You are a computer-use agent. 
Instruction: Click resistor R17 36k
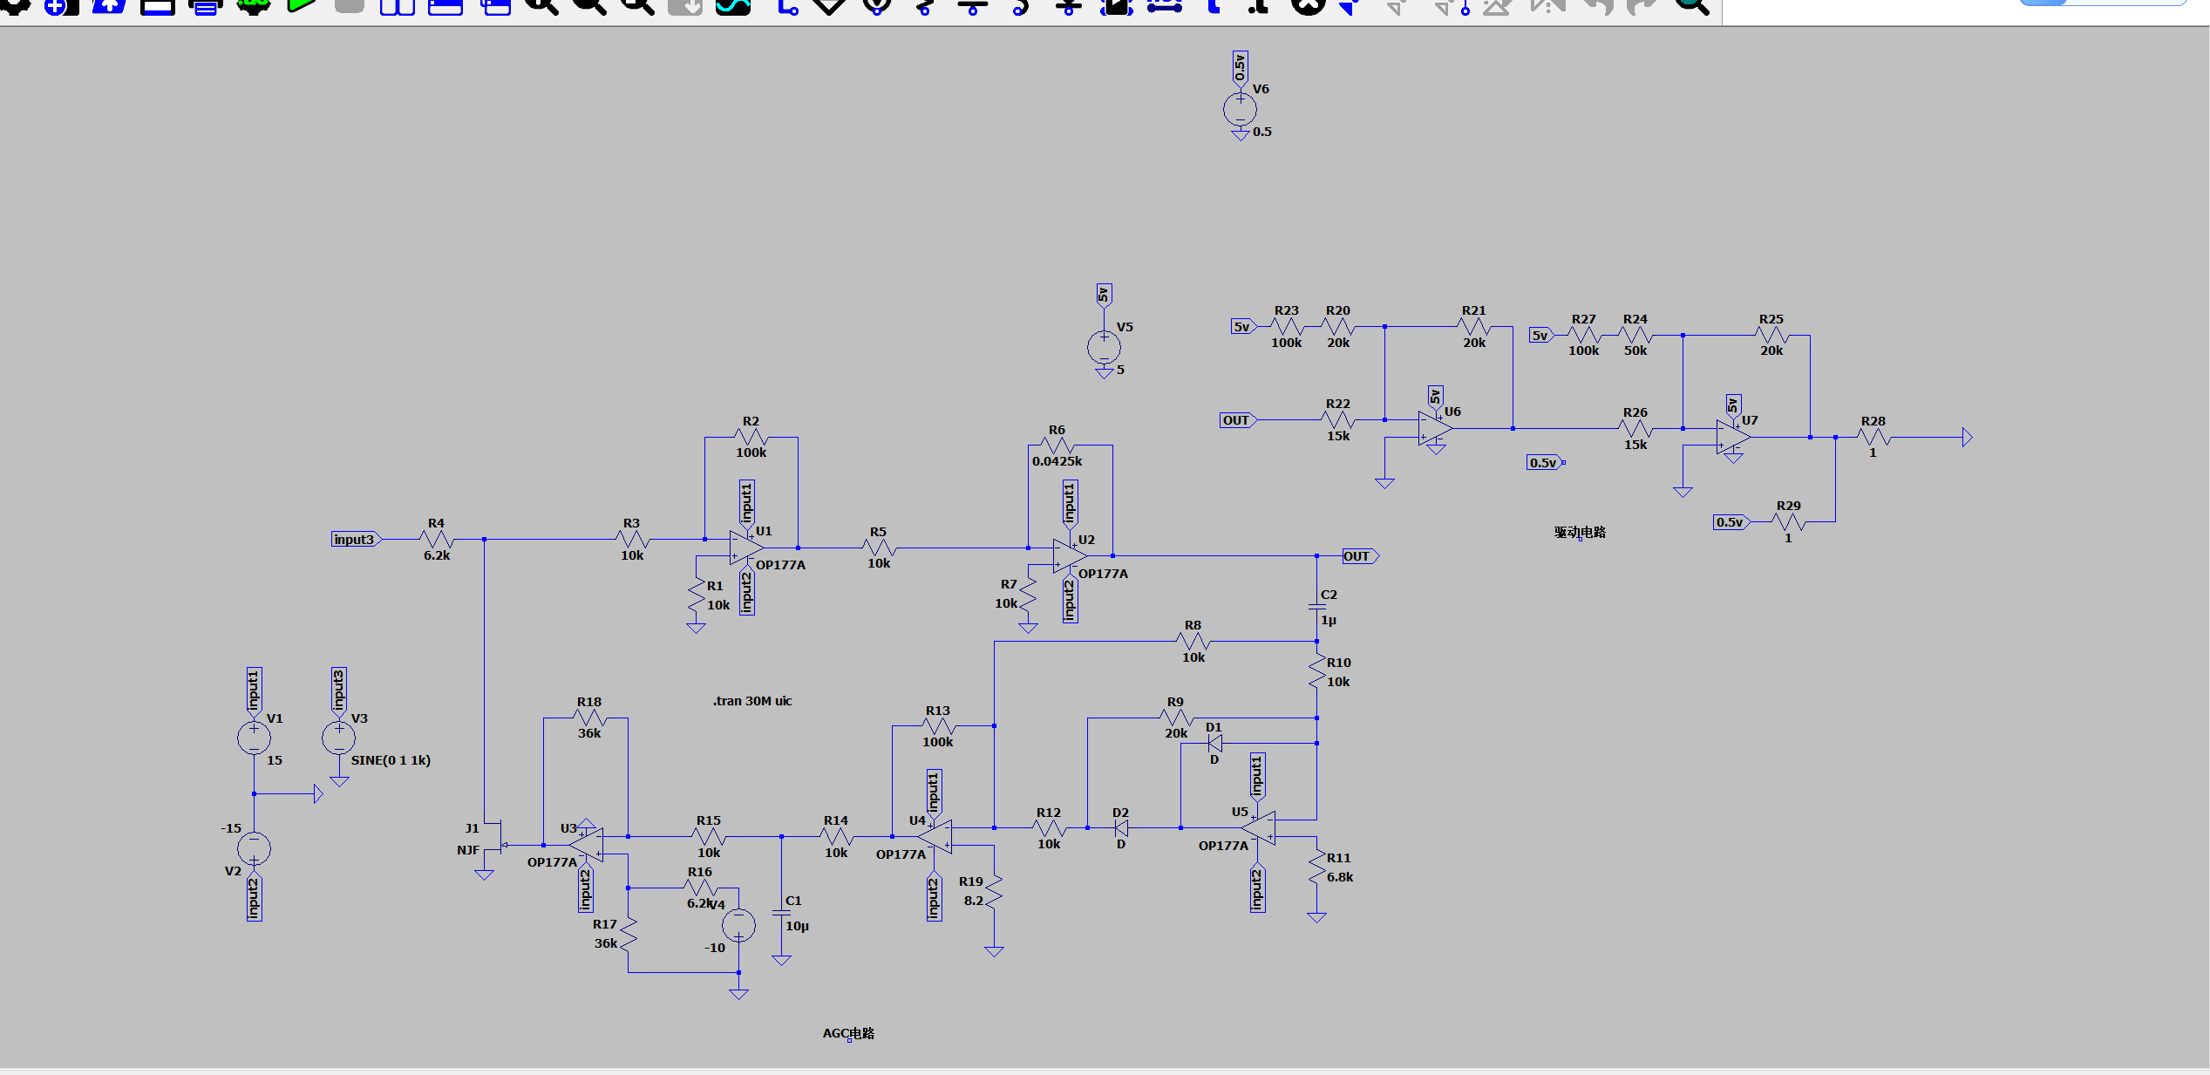click(628, 934)
